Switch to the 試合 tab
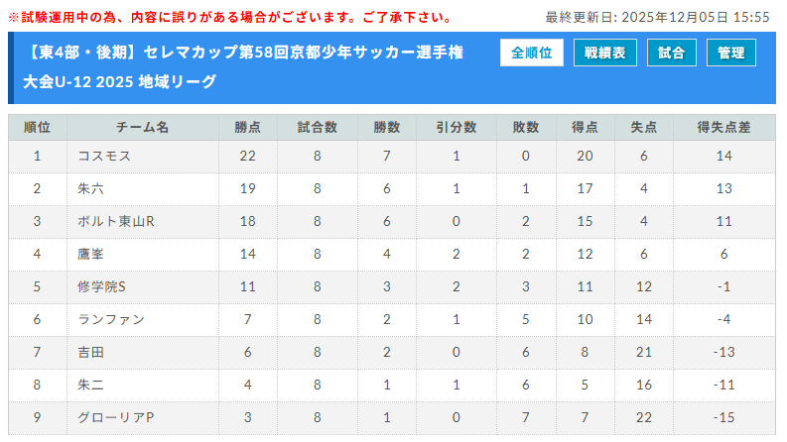 [x=671, y=53]
